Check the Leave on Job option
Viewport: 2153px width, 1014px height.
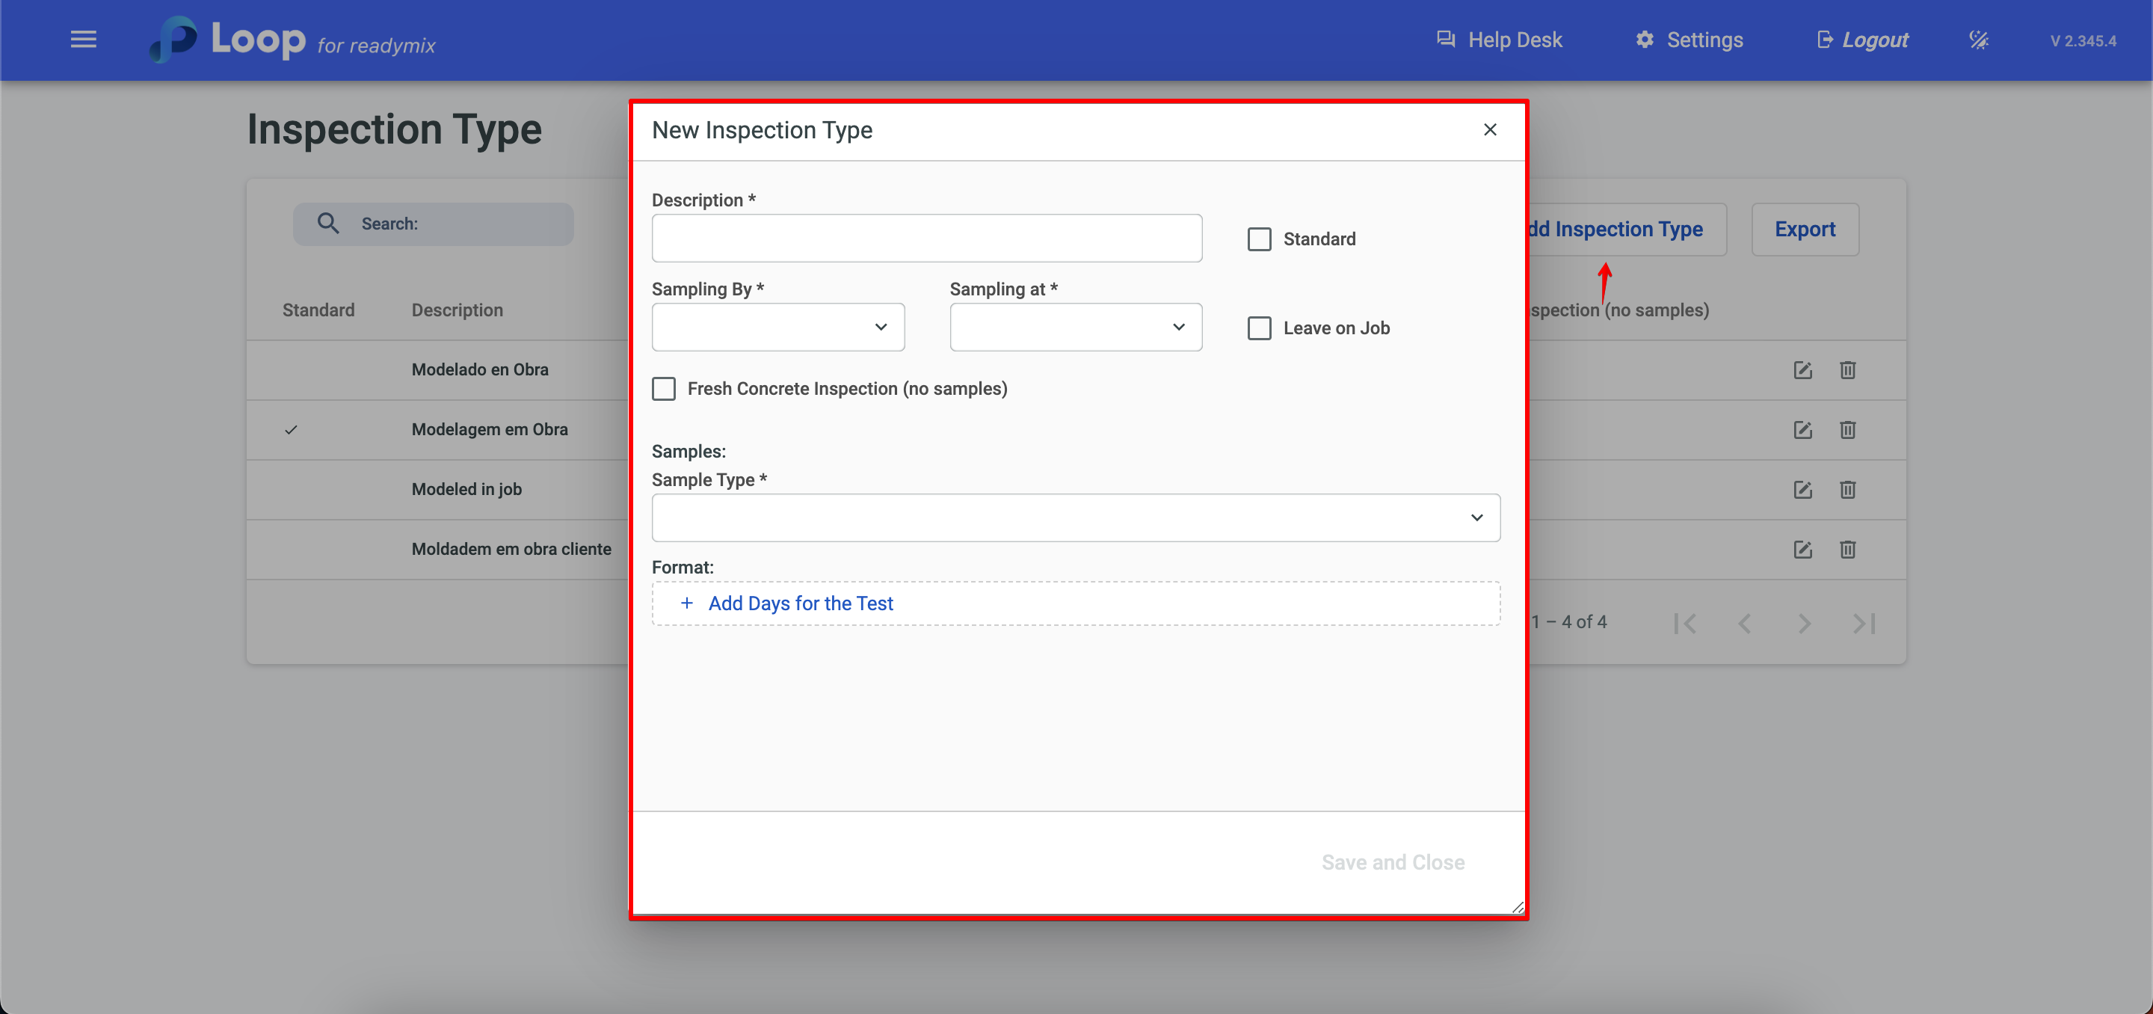[x=1259, y=328]
